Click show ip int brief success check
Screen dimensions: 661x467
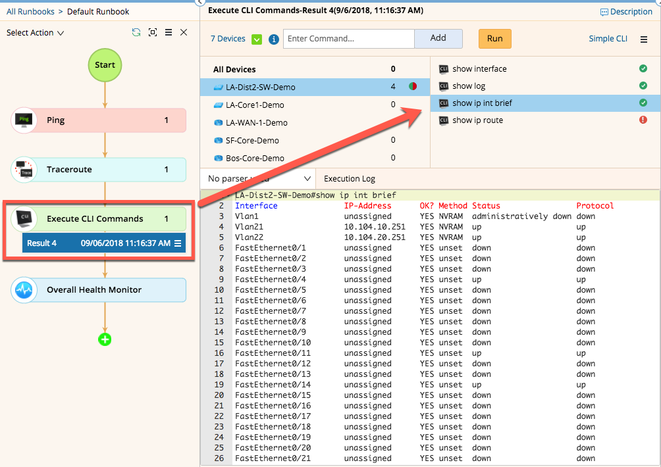point(643,103)
